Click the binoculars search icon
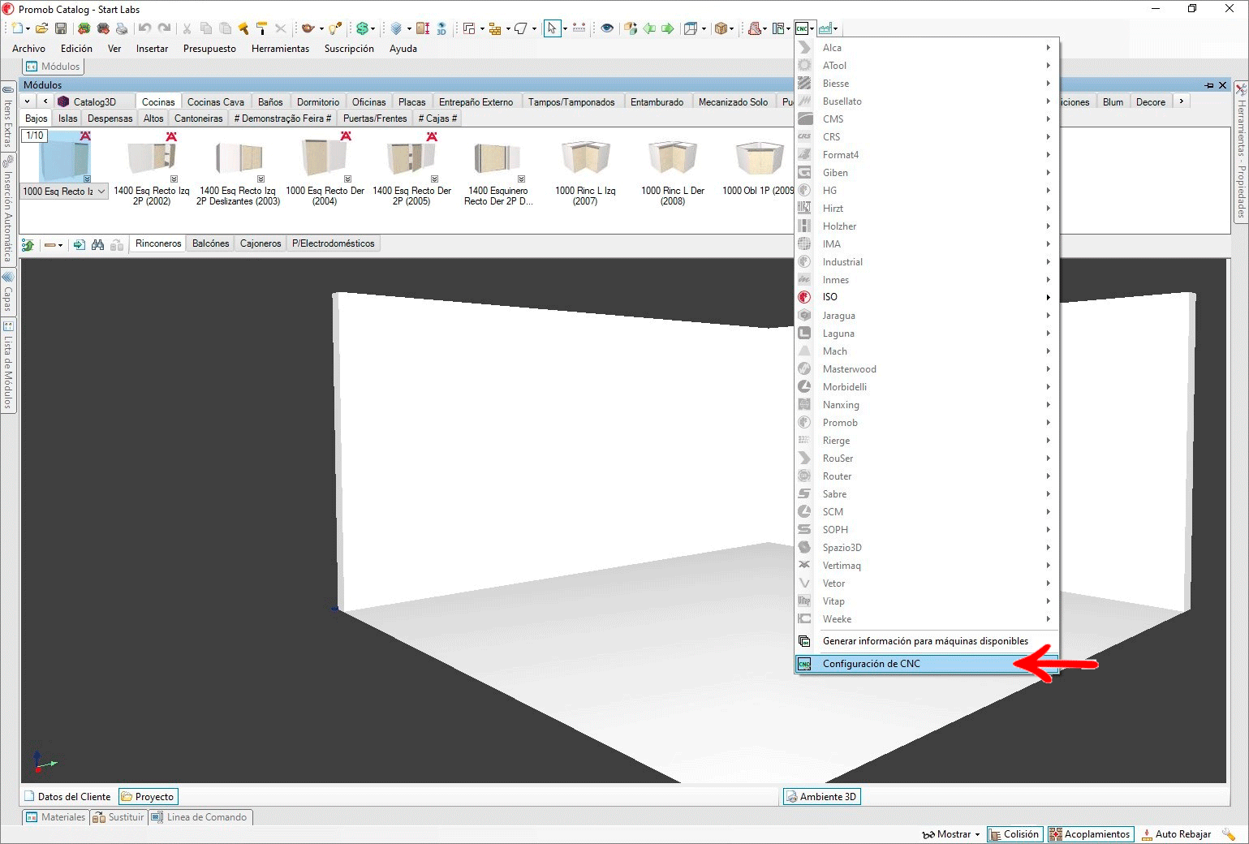The image size is (1249, 844). [98, 244]
